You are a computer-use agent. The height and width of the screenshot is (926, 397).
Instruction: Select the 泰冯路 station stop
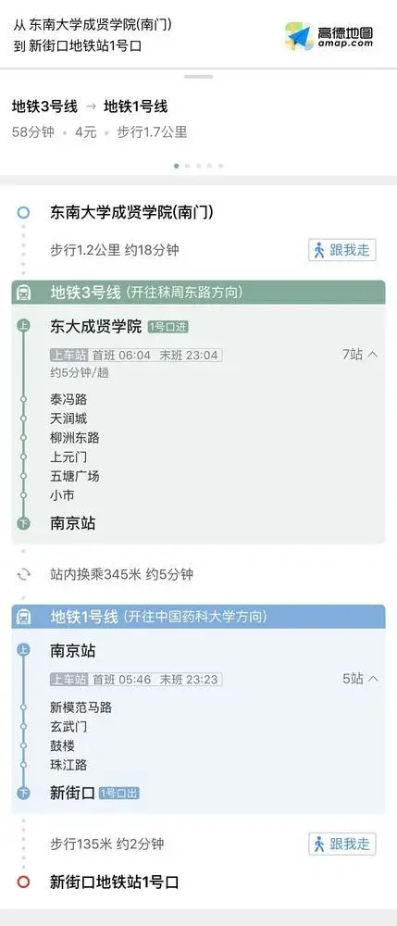coord(68,400)
